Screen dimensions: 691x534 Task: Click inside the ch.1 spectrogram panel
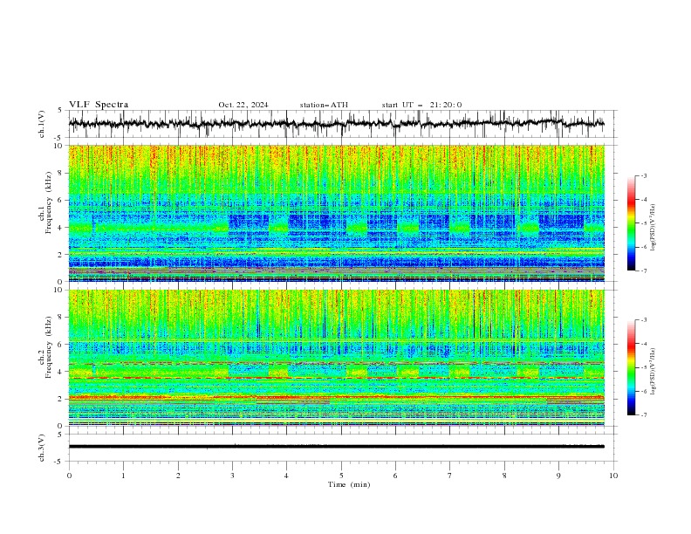point(336,213)
